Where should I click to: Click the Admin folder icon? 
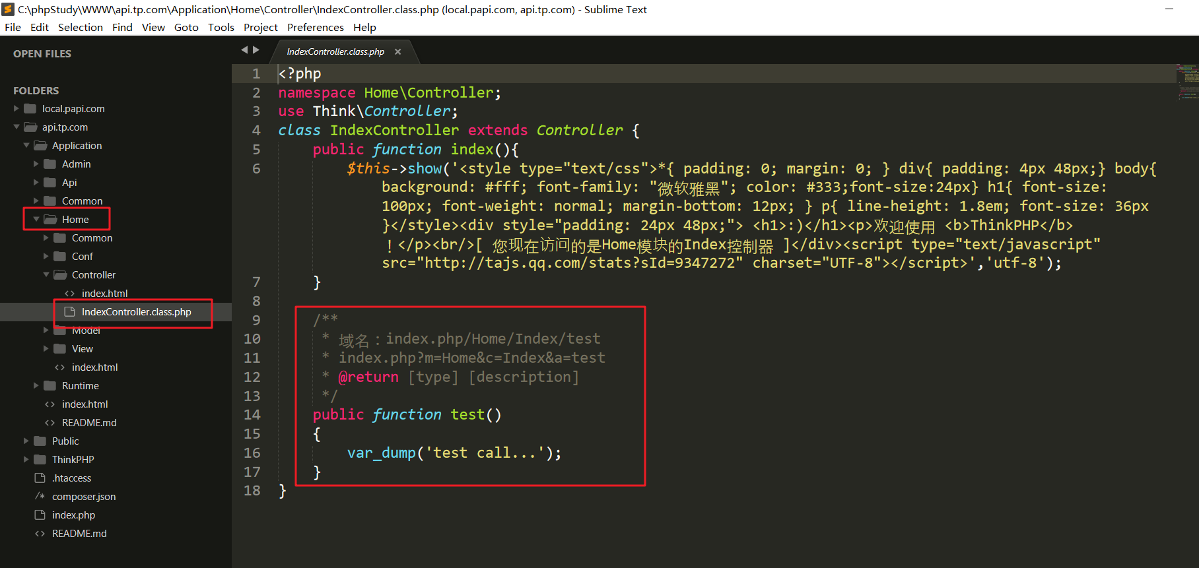[x=50, y=164]
